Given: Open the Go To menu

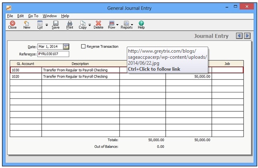Looking at the screenshot, I should click(33, 16).
